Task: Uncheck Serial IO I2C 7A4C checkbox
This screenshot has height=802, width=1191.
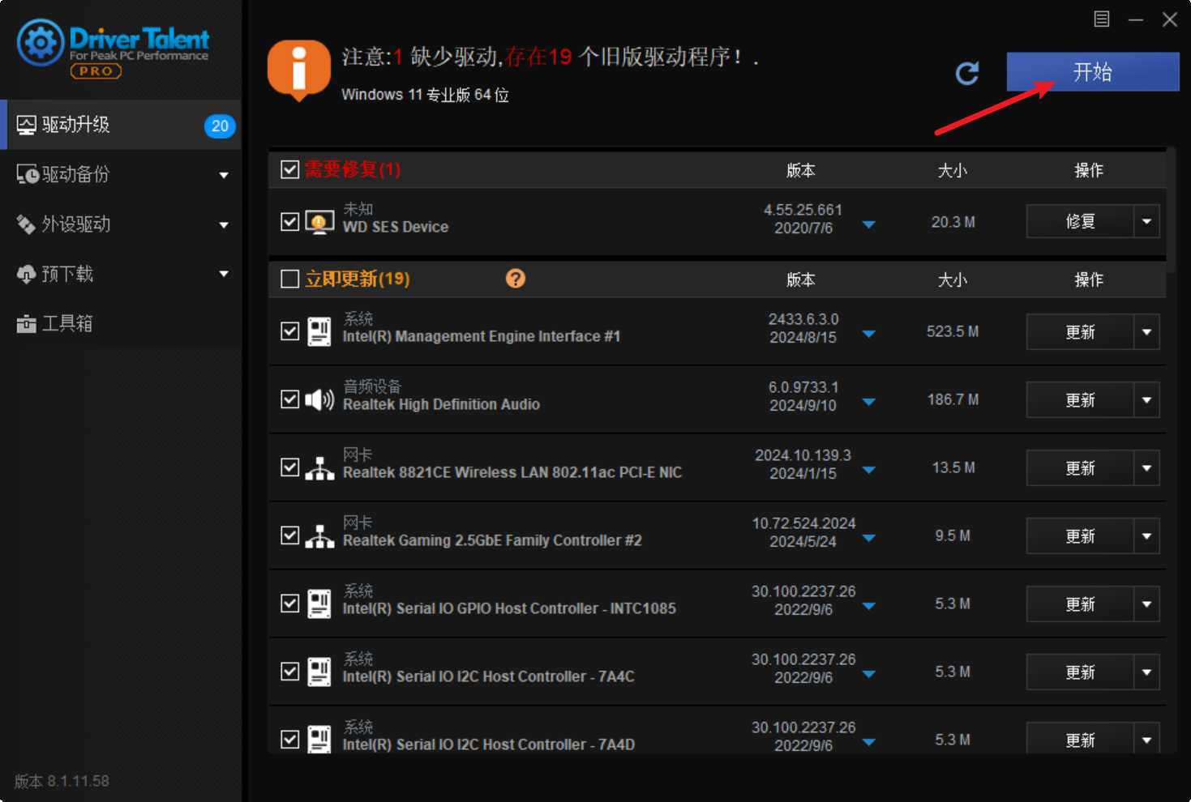Action: coord(289,672)
